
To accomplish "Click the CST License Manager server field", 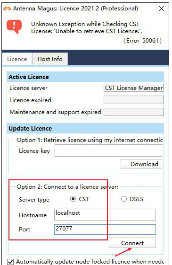I will 134,88.
